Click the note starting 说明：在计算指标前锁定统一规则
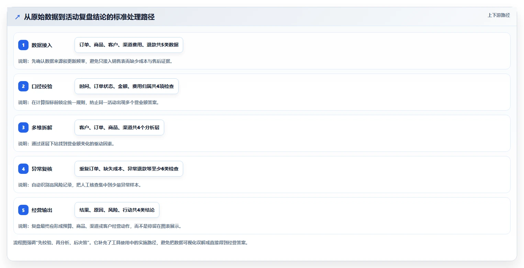The width and height of the screenshot is (524, 268). point(89,102)
